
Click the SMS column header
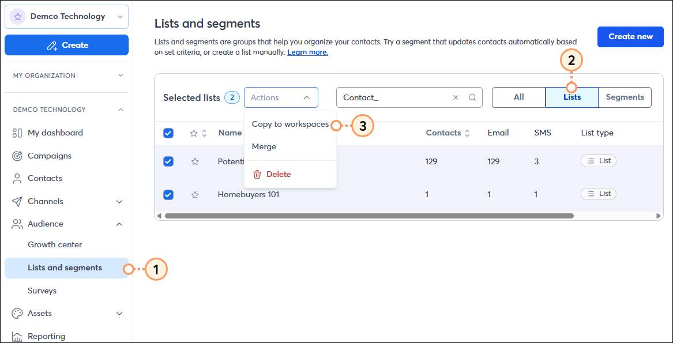[543, 133]
